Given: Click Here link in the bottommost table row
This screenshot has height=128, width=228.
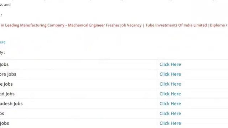Looking at the screenshot, I should coord(170,123).
